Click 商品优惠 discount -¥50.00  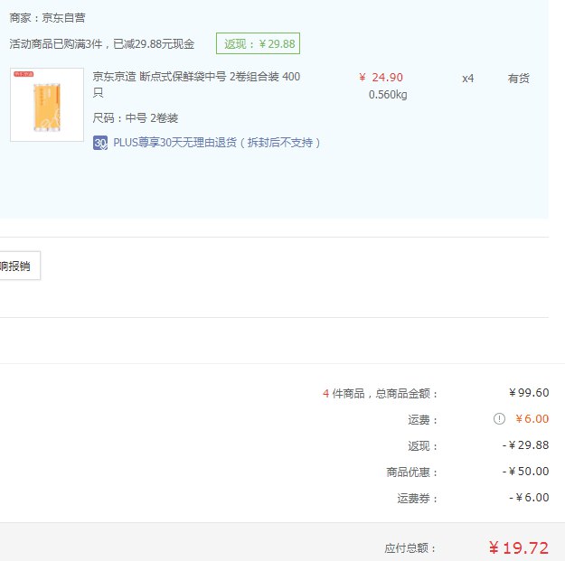click(x=526, y=472)
